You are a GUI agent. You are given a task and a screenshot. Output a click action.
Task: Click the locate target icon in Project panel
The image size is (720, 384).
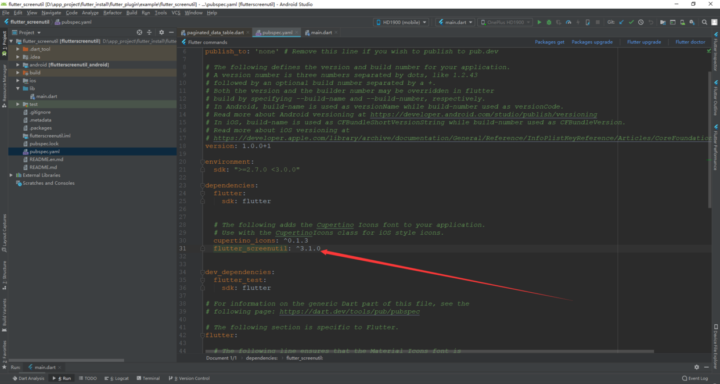(139, 33)
